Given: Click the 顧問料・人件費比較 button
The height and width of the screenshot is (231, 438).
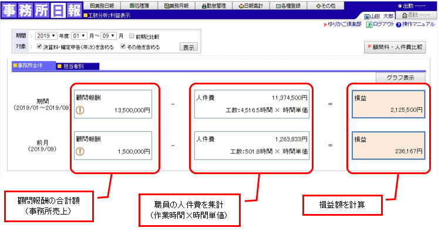Looking at the screenshot, I should [x=395, y=47].
